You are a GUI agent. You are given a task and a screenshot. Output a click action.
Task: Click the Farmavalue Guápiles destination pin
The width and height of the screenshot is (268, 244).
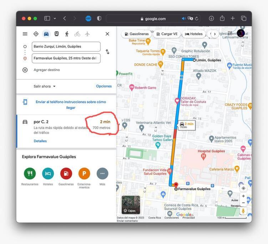click(x=176, y=185)
